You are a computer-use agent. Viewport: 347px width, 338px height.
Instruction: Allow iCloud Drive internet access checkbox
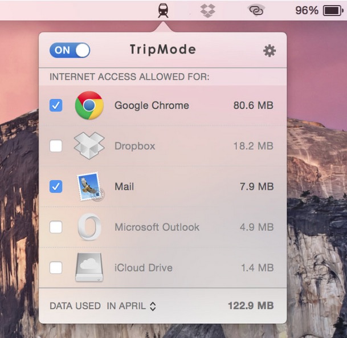[56, 268]
